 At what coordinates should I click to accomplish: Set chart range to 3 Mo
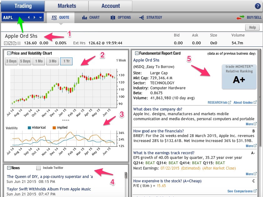[x=53, y=61]
